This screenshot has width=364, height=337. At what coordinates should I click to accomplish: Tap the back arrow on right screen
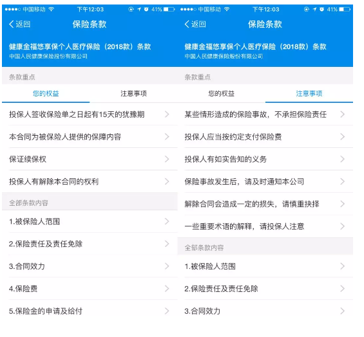pyautogui.click(x=187, y=24)
